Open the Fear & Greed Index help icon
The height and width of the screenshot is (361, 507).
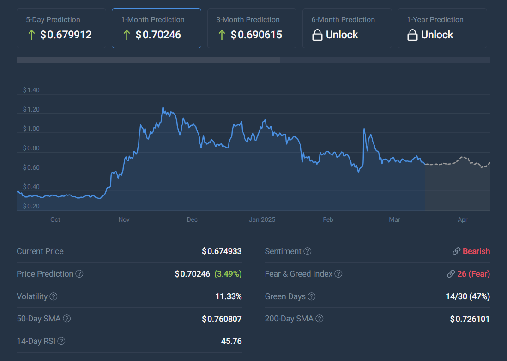[338, 274]
